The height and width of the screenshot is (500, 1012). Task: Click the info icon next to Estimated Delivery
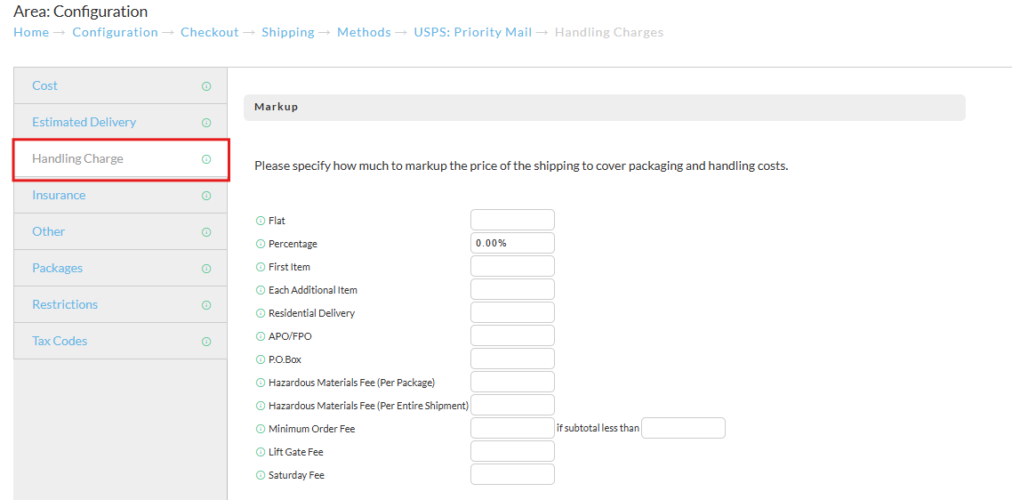(x=206, y=123)
